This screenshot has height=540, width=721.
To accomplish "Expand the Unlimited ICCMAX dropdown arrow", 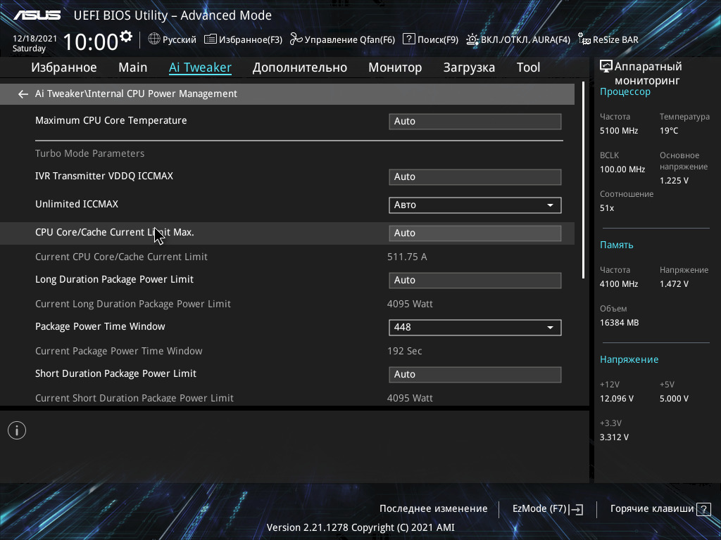I will pyautogui.click(x=550, y=205).
